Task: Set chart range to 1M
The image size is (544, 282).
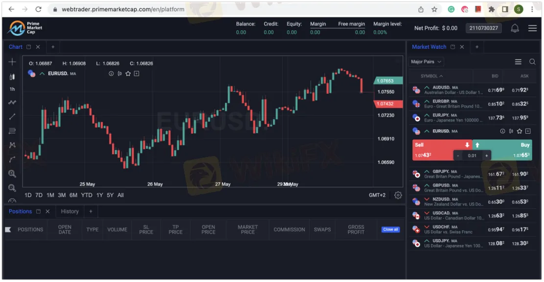Action: coord(50,195)
